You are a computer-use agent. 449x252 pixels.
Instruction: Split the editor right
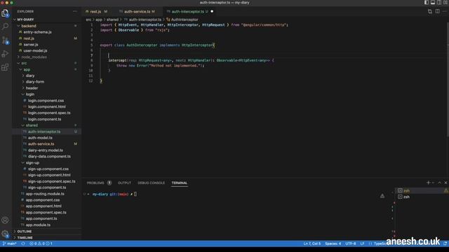pos(437,11)
